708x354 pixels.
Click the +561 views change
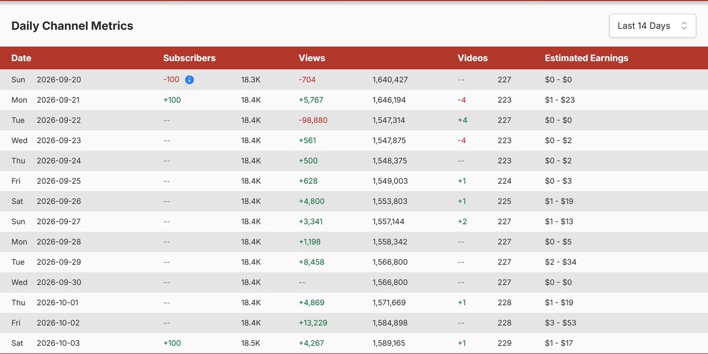tap(307, 141)
